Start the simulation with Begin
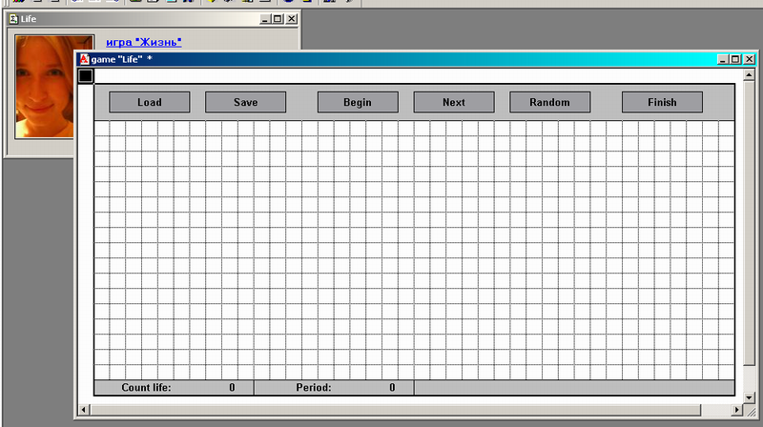This screenshot has height=427, width=763. (358, 102)
